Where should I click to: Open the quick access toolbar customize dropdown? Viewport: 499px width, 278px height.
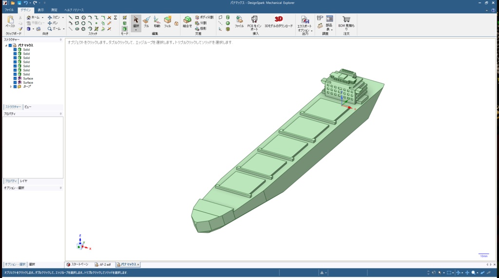(x=44, y=3)
